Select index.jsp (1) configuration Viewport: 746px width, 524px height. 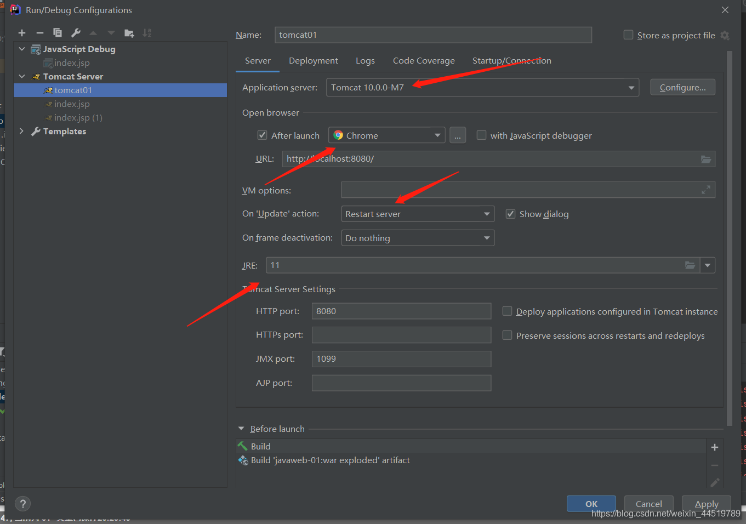tap(120, 117)
